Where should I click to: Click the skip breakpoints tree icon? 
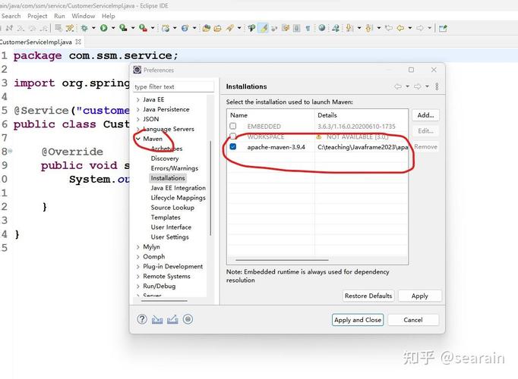click(x=251, y=28)
